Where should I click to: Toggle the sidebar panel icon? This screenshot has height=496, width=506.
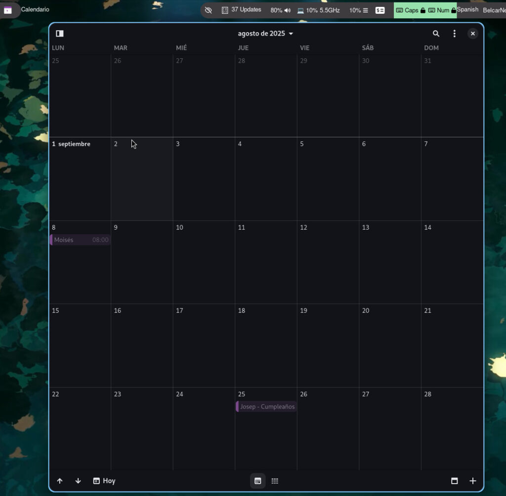(60, 34)
